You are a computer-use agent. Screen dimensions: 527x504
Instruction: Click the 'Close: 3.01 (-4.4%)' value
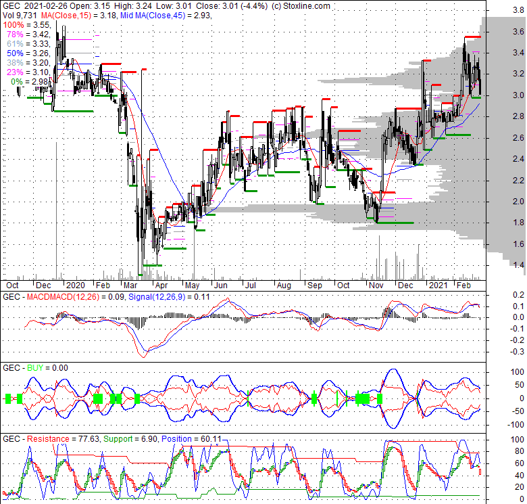[232, 5]
